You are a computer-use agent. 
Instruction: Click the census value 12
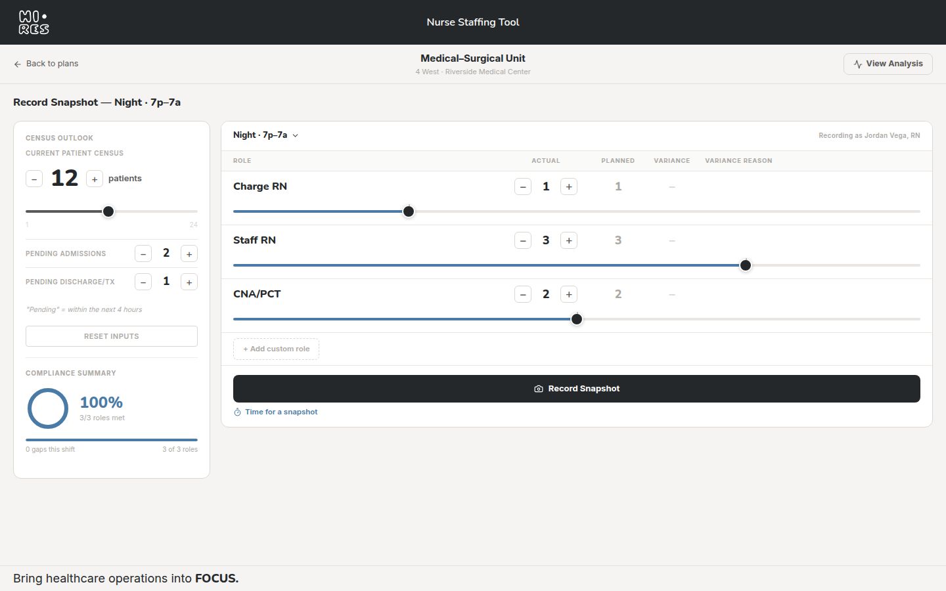click(x=64, y=179)
